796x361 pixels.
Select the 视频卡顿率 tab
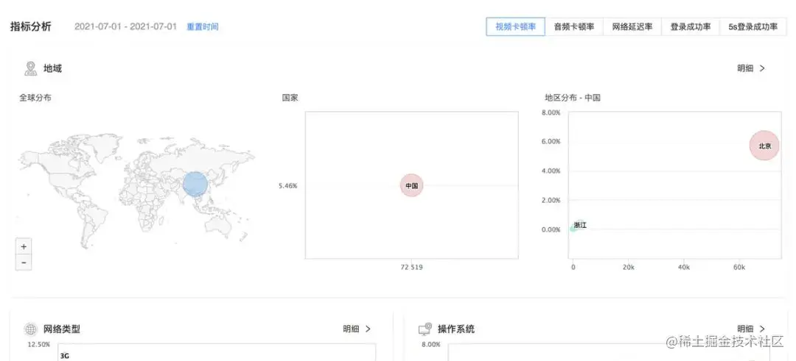515,26
